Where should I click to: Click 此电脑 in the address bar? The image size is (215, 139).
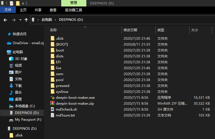point(47,20)
